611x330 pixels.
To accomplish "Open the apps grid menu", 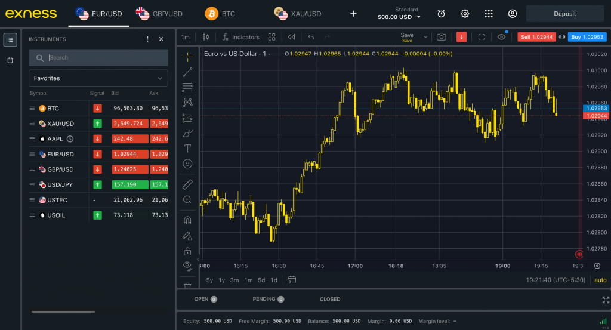I will (489, 14).
